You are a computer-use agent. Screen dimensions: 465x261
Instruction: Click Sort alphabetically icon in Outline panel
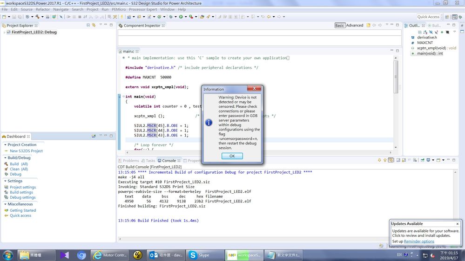(425, 32)
